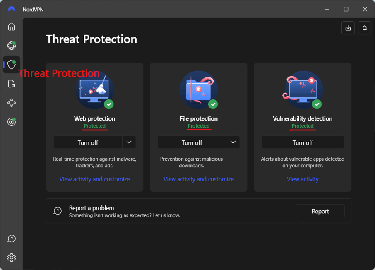The height and width of the screenshot is (270, 375).
Task: Open the Settings gear icon
Action: pyautogui.click(x=12, y=258)
